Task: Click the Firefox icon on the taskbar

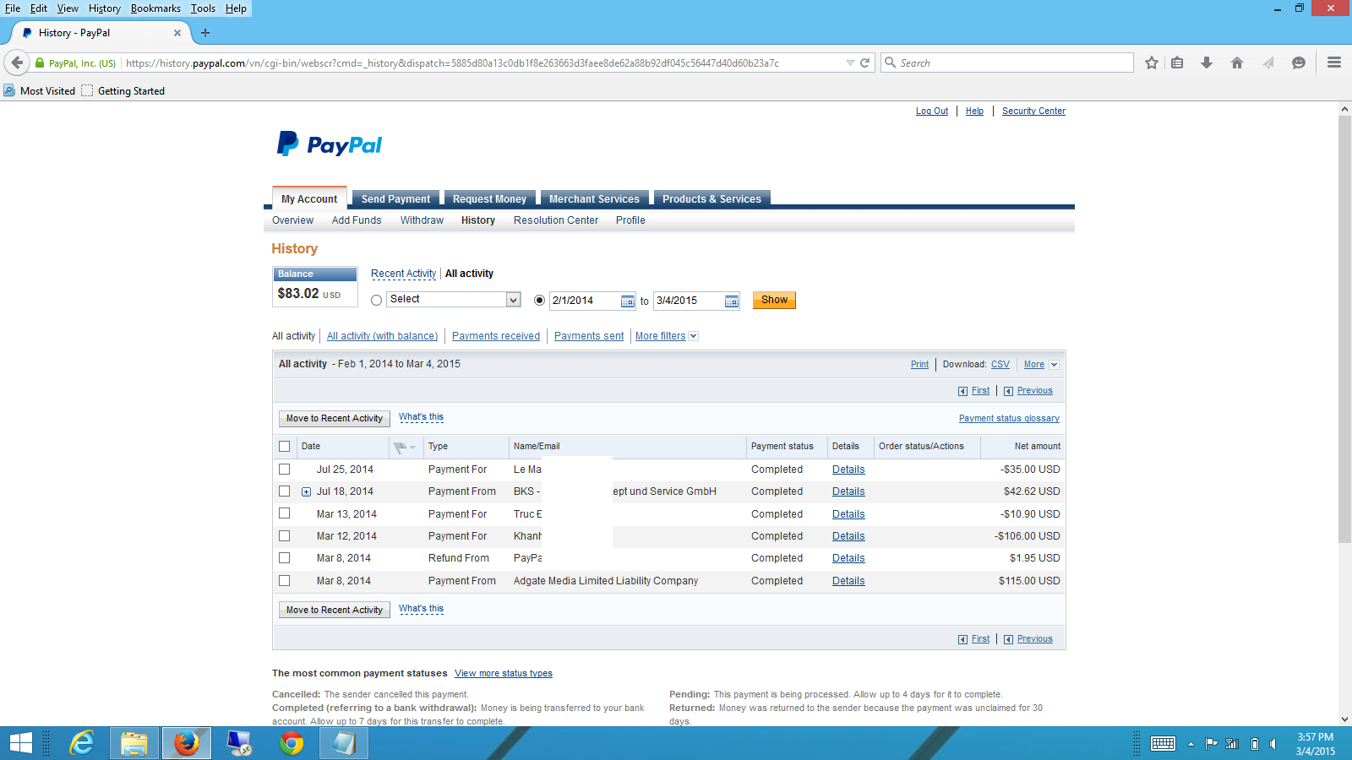Action: [187, 743]
